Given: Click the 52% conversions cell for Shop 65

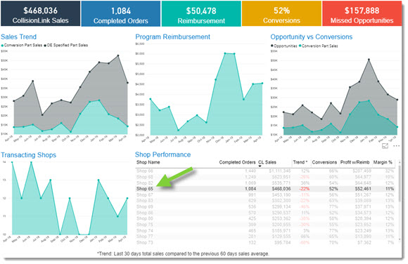Looking at the screenshot, I should coord(333,189).
